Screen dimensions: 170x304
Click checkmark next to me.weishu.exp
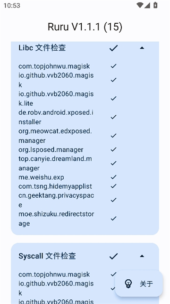pos(113,177)
